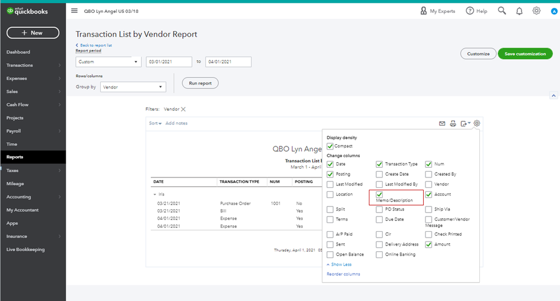Enable the Due Date column checkbox

point(379,219)
